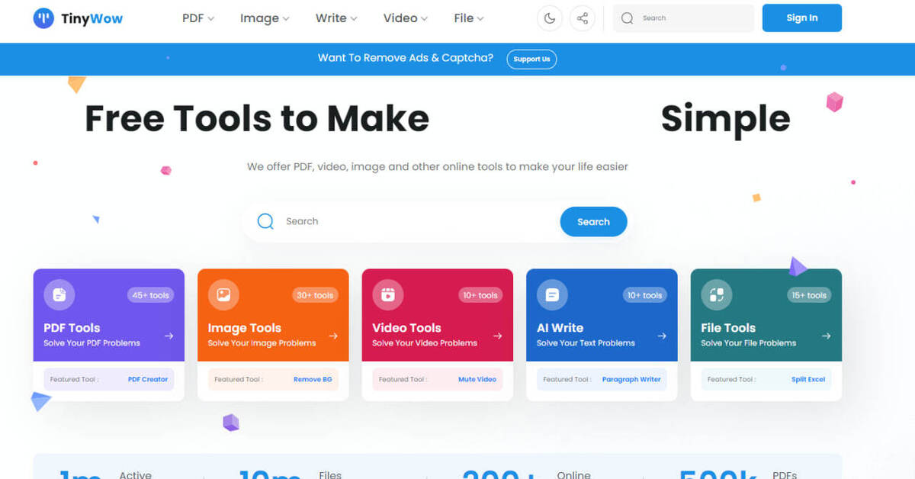This screenshot has height=479, width=915.
Task: Click the PDF Tools document icon
Action: tap(59, 294)
